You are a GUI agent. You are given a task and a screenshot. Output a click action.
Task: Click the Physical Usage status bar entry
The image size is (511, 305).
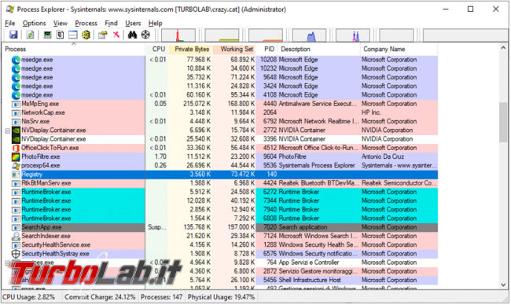click(221, 297)
